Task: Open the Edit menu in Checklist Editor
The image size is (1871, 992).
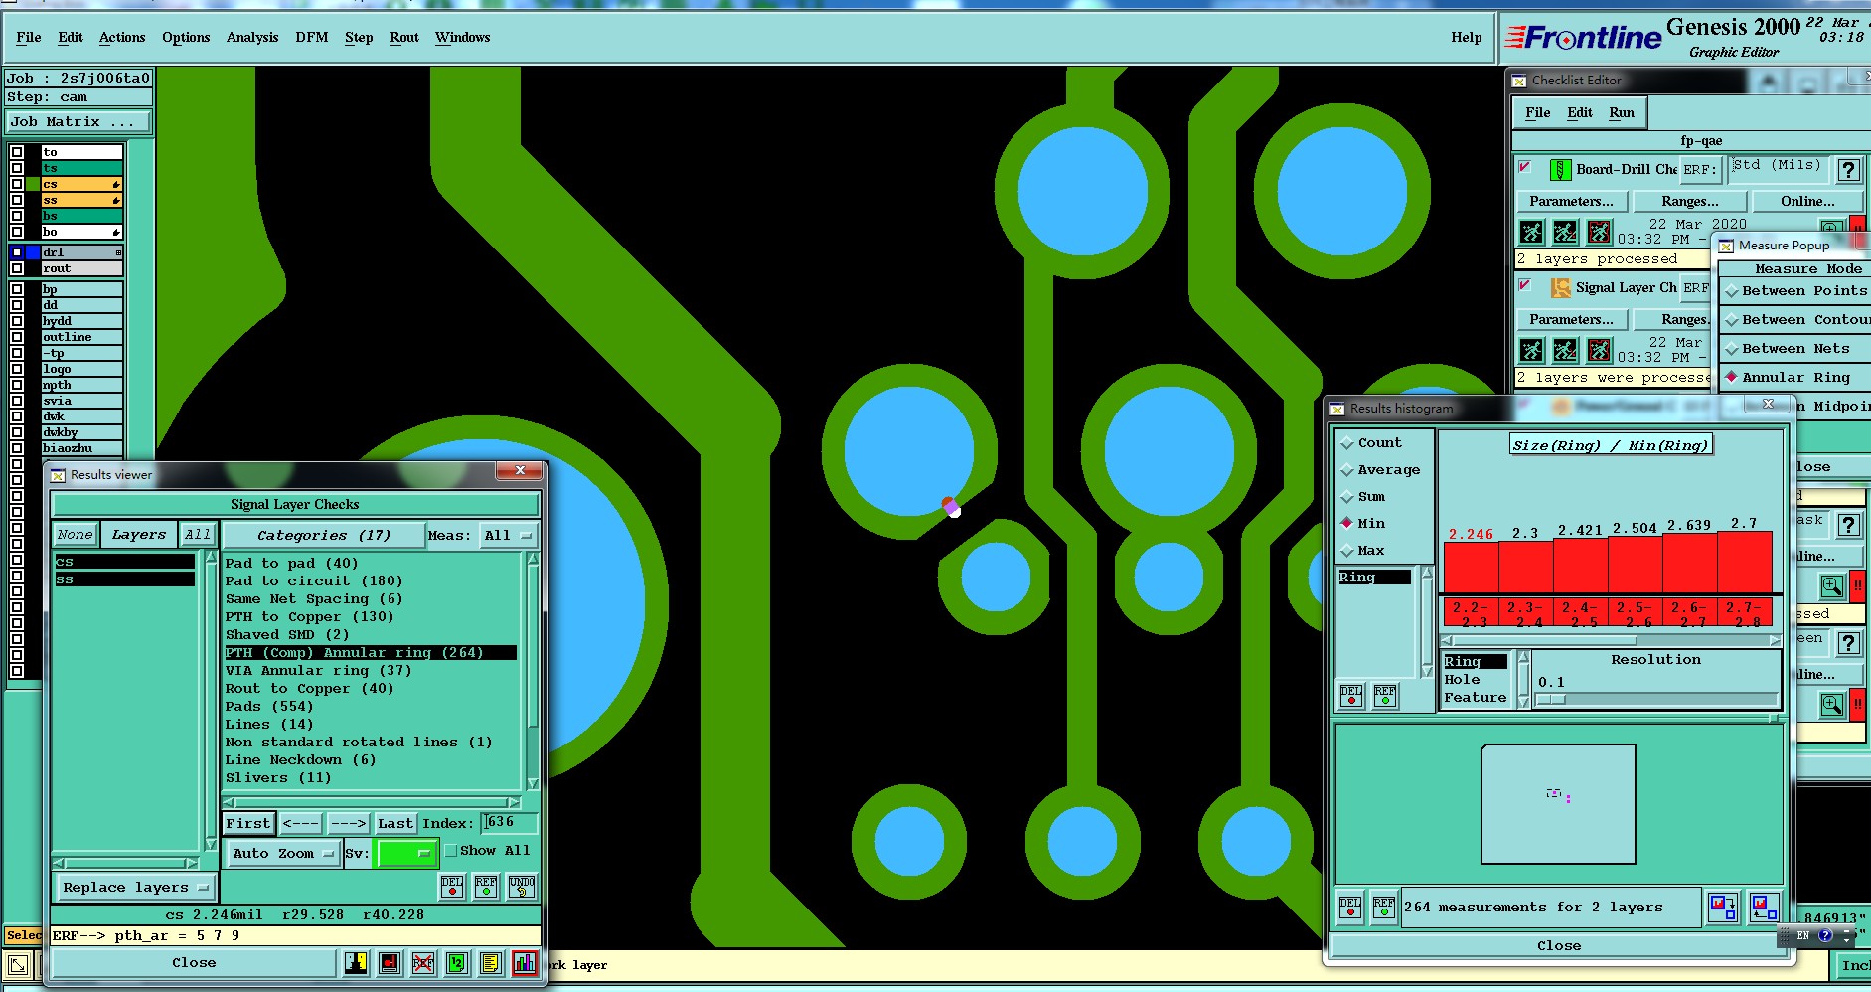Action: pos(1580,113)
